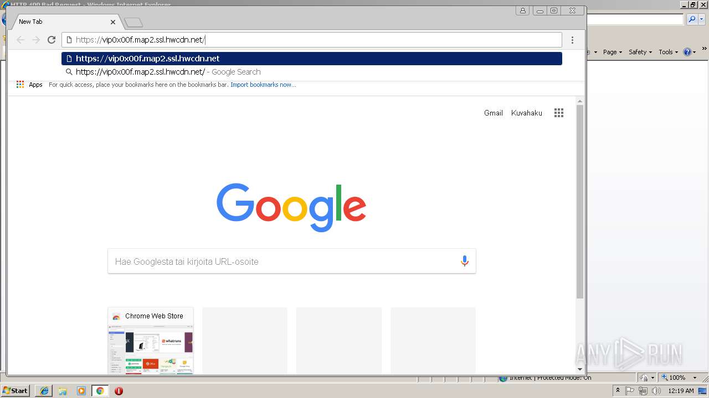Image resolution: width=709 pixels, height=398 pixels.
Task: Click the Chrome forward arrow
Action: (36, 40)
